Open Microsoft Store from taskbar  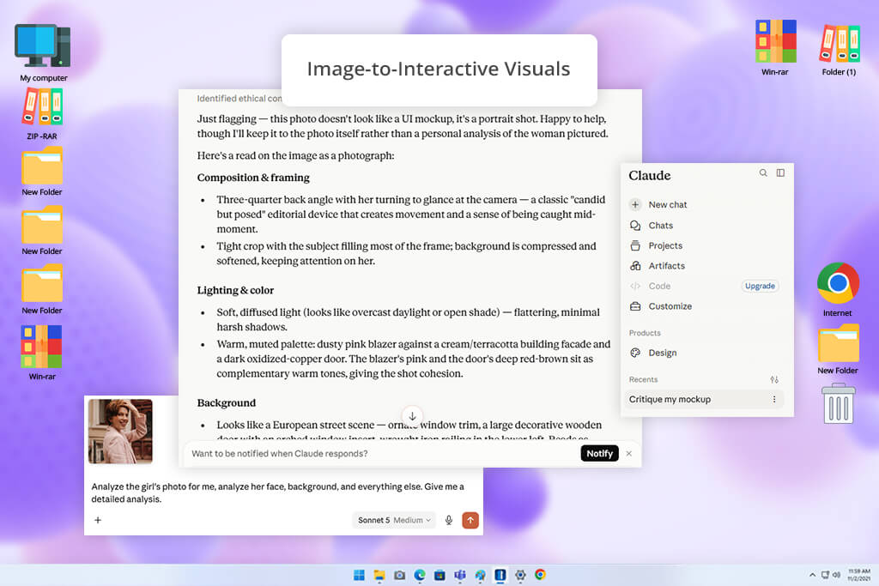pos(439,575)
